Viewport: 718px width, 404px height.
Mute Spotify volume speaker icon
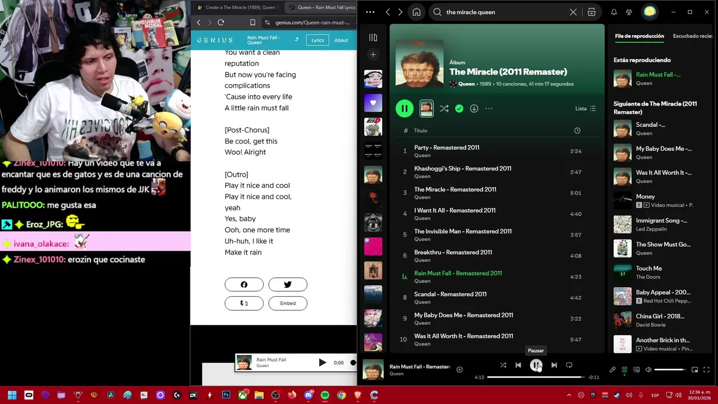click(648, 370)
